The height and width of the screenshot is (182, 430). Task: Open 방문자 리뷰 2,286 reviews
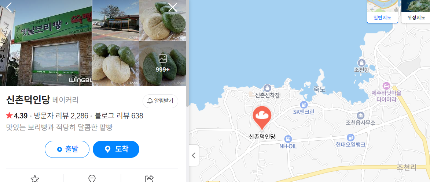[61, 116]
